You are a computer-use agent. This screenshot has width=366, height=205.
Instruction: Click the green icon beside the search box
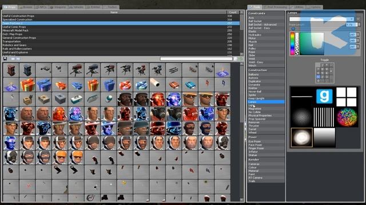[240, 59]
